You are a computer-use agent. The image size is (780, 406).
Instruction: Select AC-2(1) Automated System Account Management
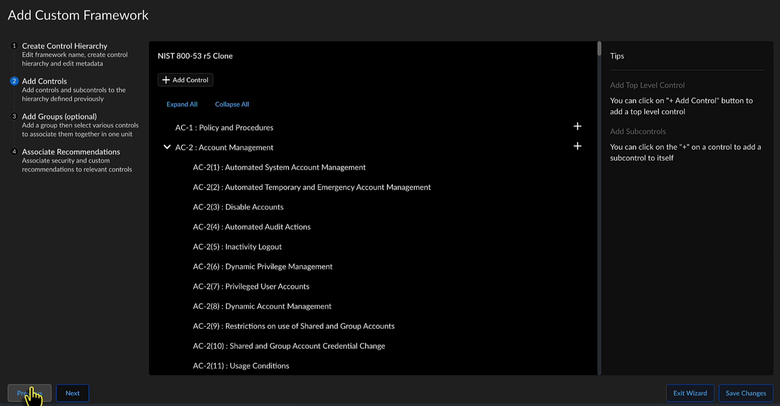coord(279,168)
